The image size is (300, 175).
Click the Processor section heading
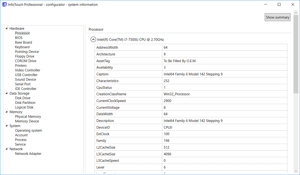click(96, 29)
